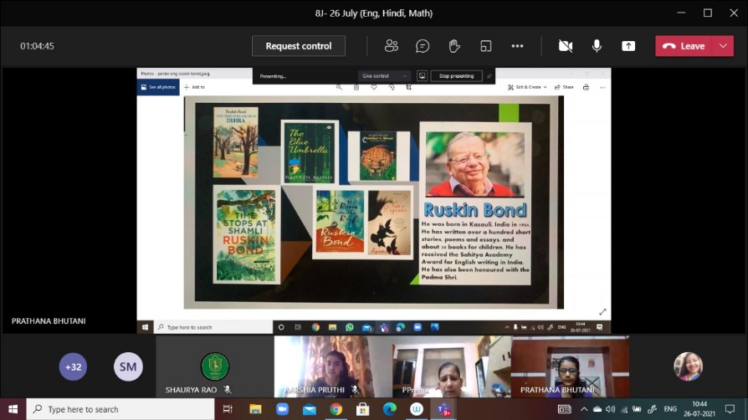This screenshot has height=420, width=748.
Task: Click the crop icon in Photos toolbar
Action: point(409,87)
